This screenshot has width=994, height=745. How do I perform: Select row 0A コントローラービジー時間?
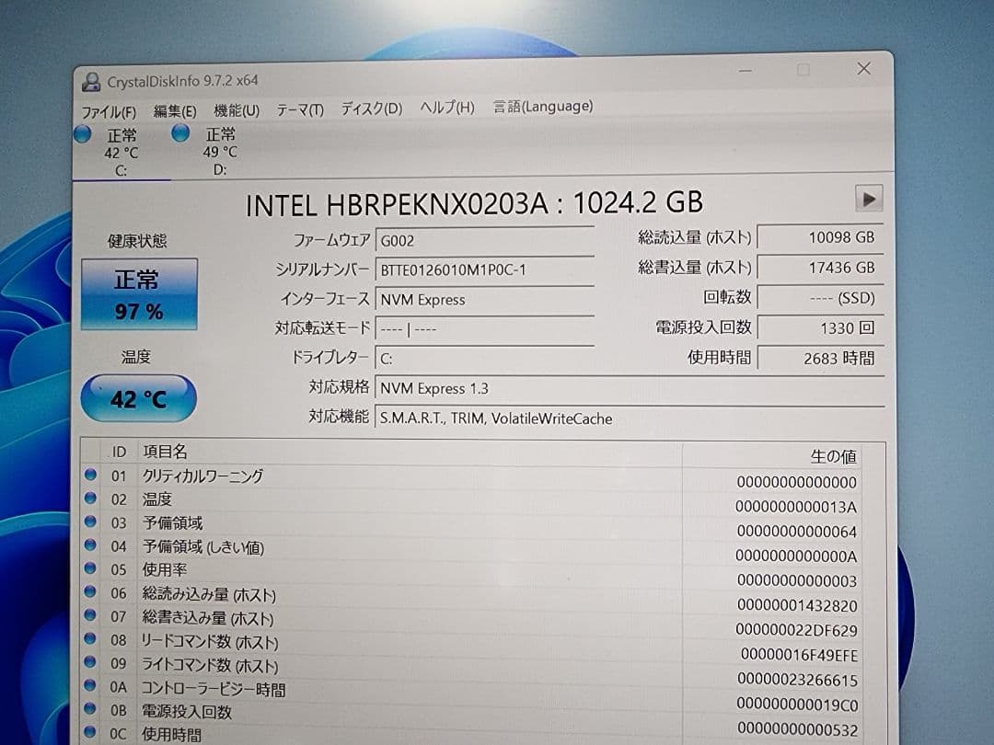click(x=470, y=694)
